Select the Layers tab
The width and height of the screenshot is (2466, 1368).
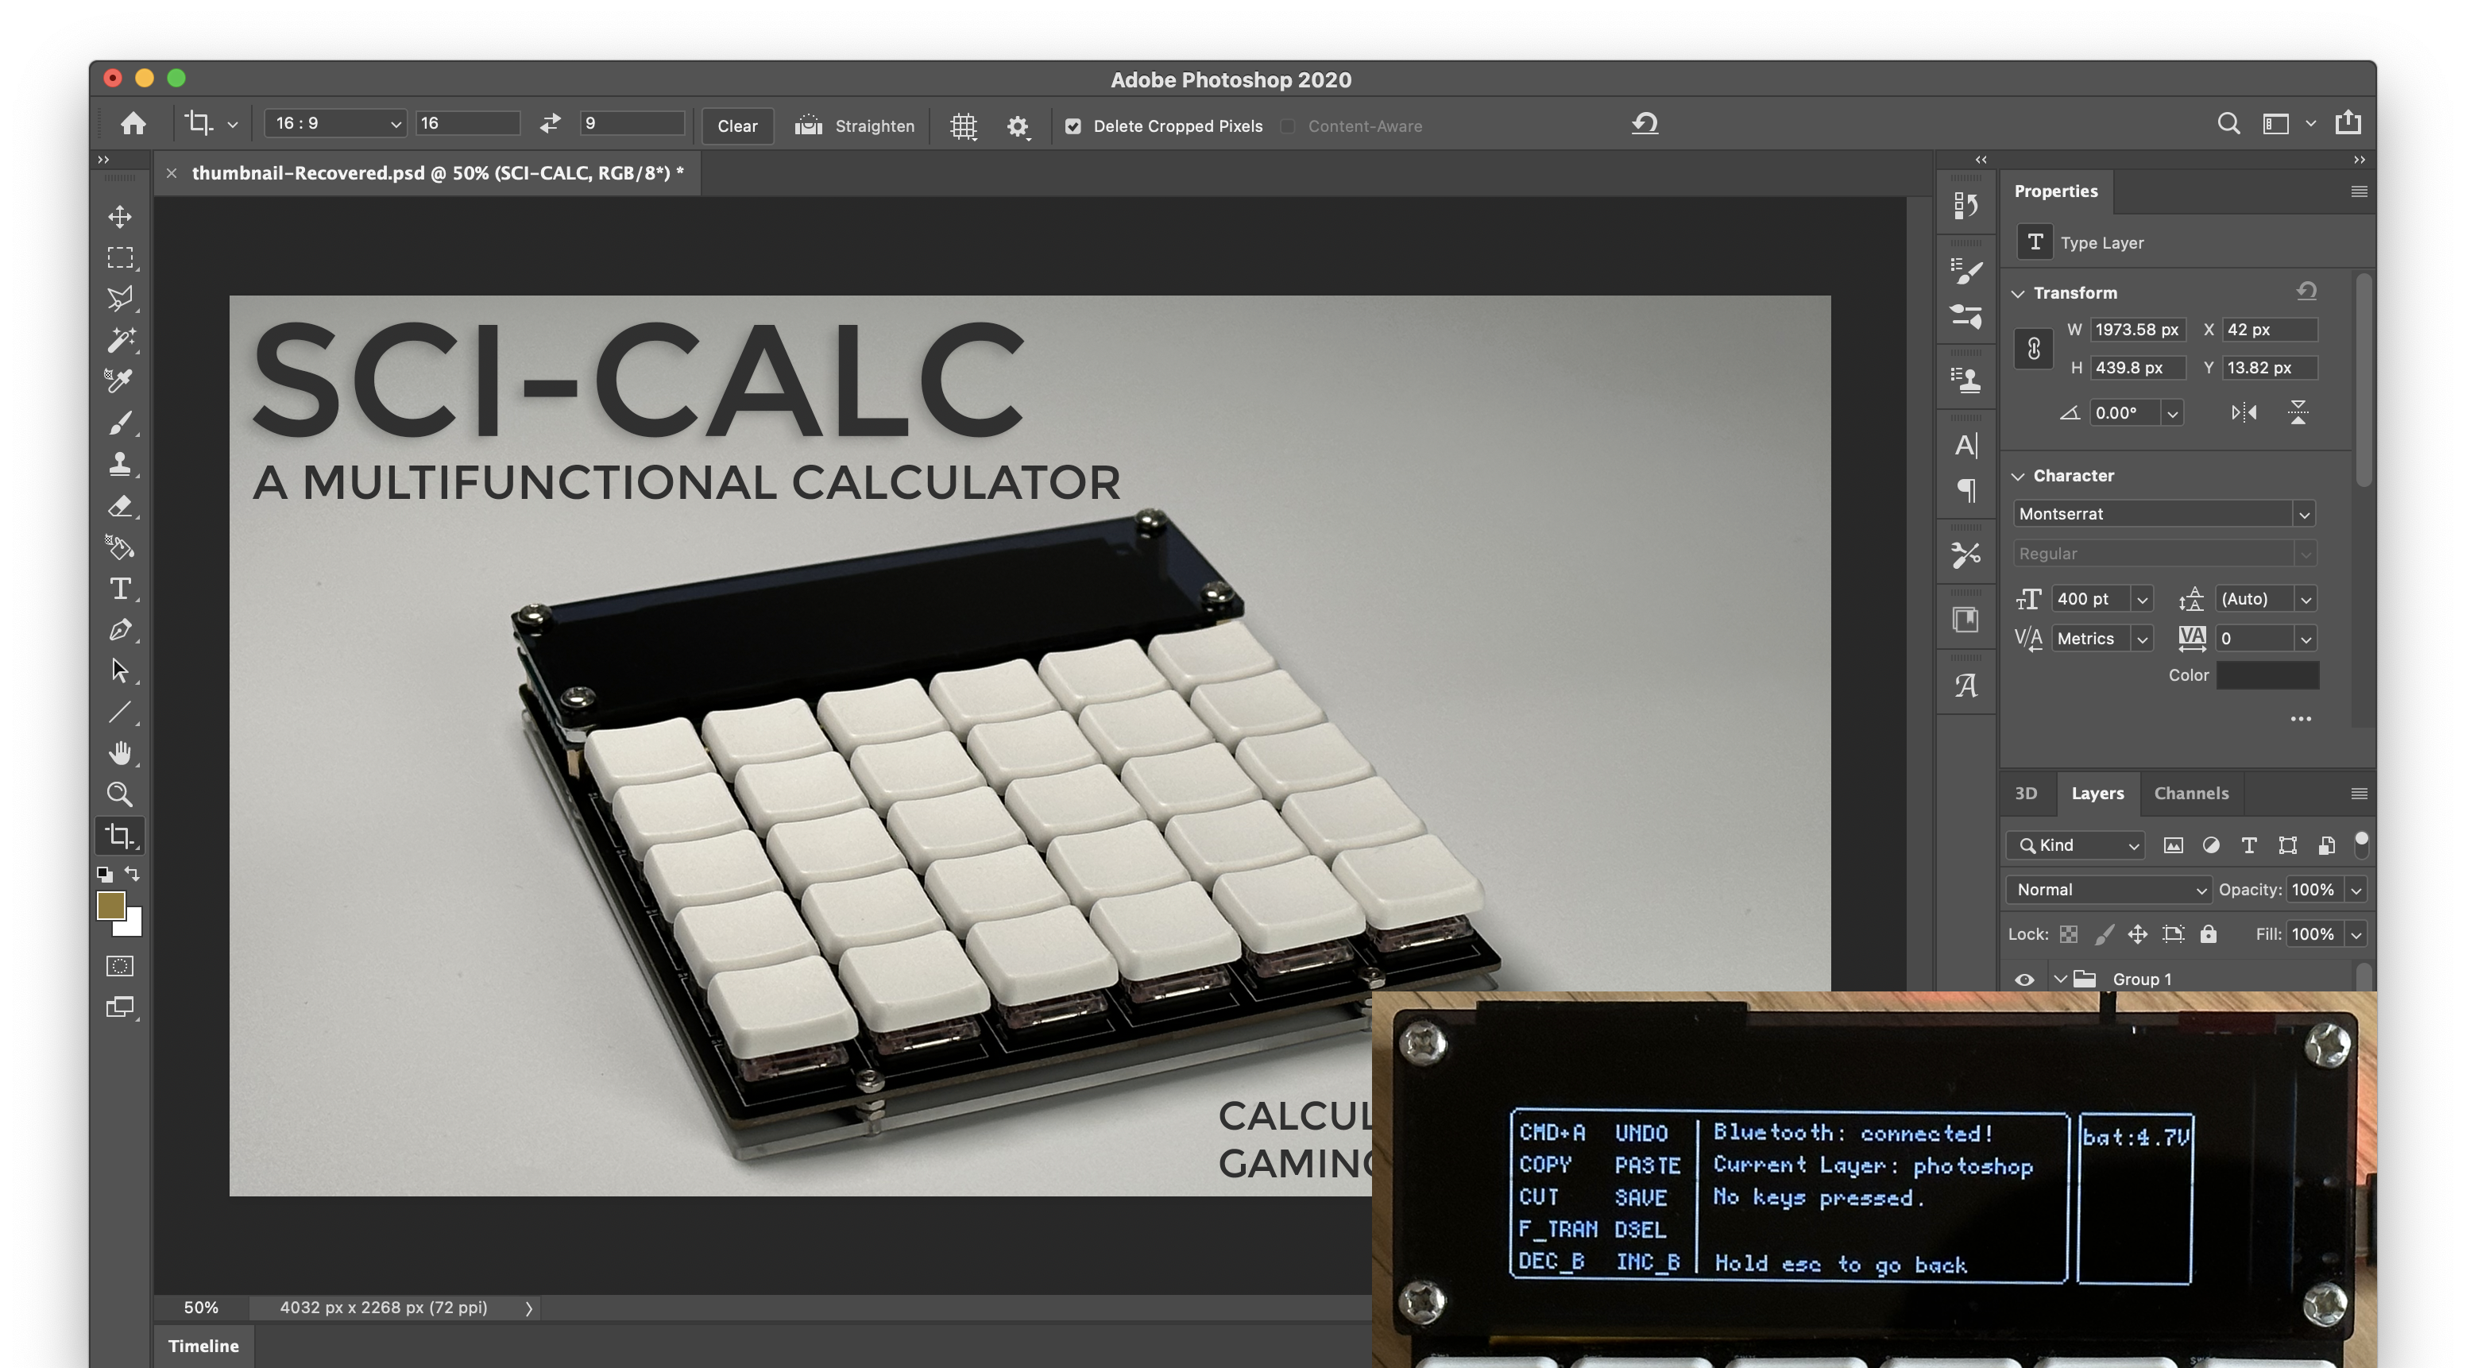[2097, 794]
